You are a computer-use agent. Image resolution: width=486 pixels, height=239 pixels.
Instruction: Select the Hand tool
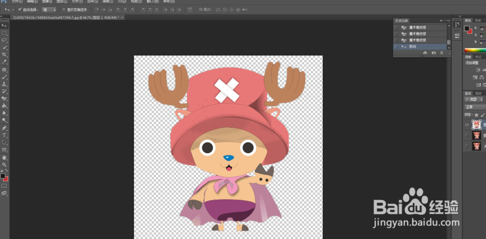click(x=4, y=157)
